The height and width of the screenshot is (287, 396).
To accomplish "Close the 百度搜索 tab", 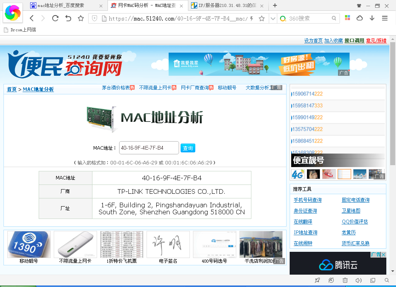I will [101, 6].
